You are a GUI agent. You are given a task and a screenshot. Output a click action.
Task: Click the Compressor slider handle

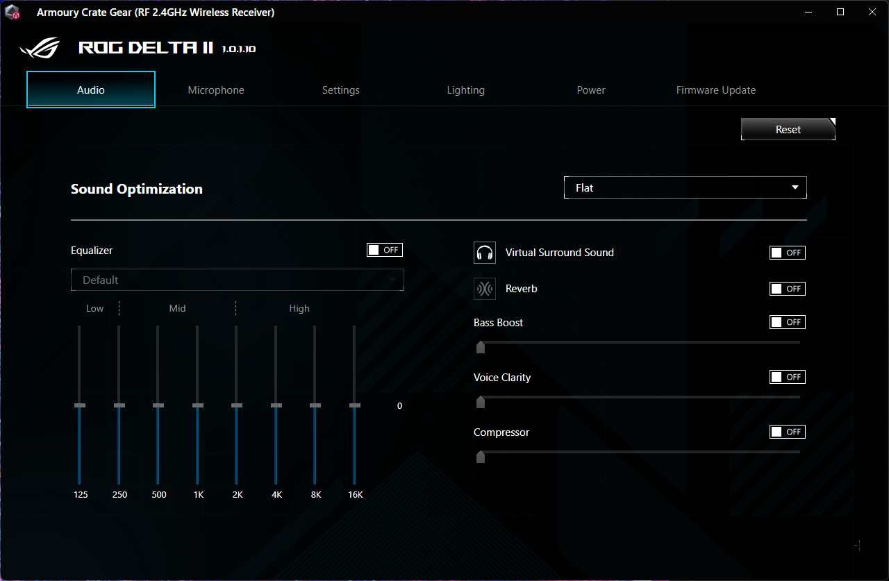[x=480, y=457]
